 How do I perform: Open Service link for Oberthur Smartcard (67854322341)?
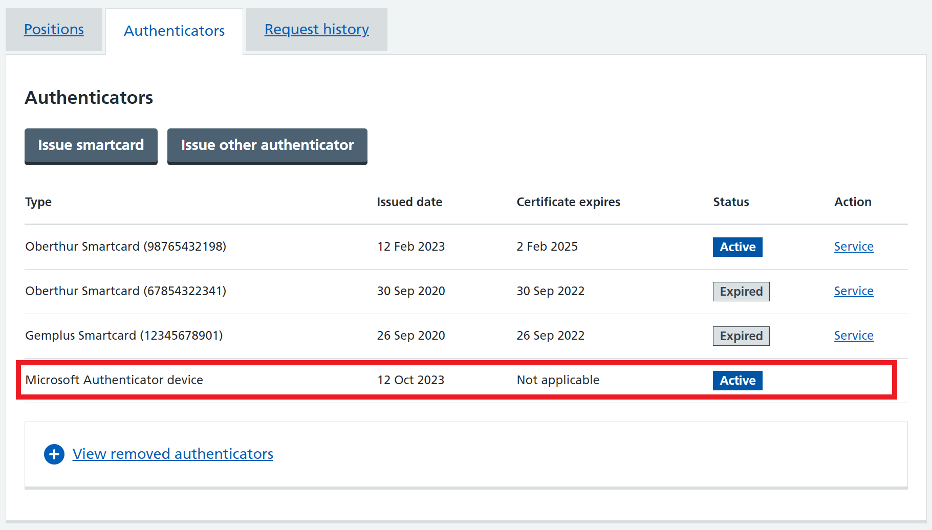[x=854, y=291]
